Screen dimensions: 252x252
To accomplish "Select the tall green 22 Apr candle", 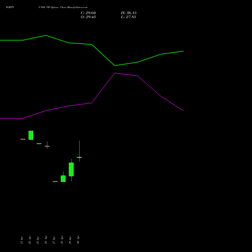I will tap(31, 135).
